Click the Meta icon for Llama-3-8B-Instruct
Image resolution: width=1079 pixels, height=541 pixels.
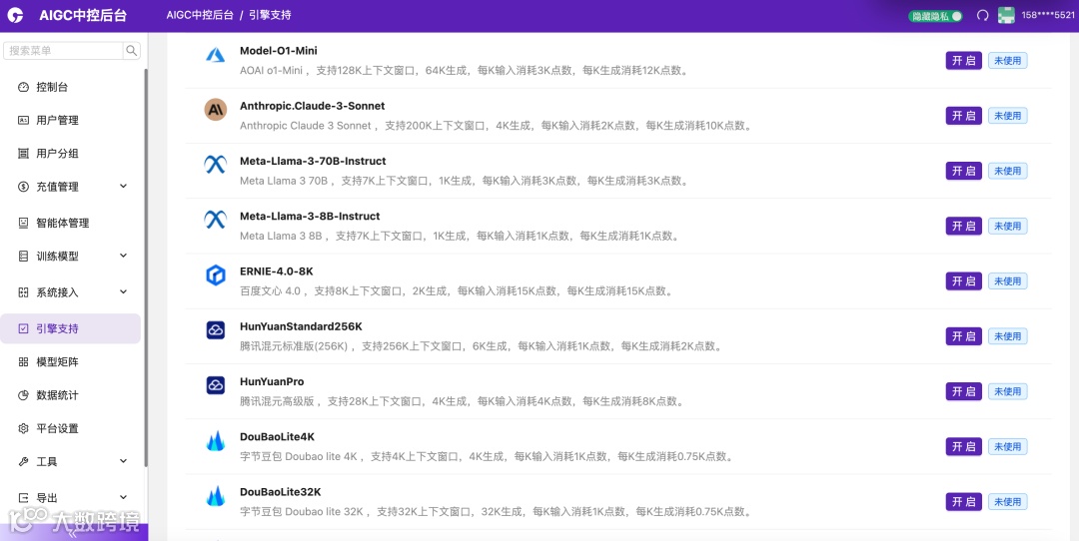click(x=216, y=220)
